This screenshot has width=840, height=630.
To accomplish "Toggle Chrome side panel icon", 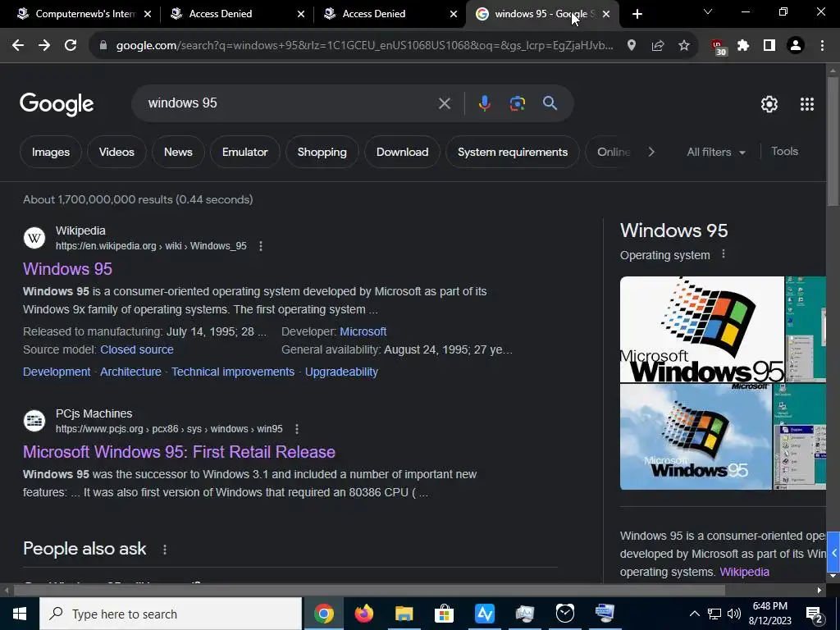I will click(769, 46).
